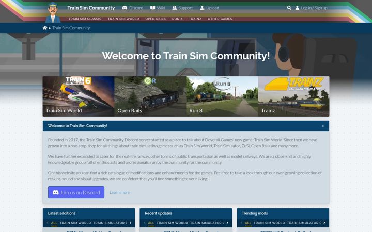This screenshot has height=232, width=372.
Task: Select ALL tab in Recent updates
Action: [x=151, y=223]
